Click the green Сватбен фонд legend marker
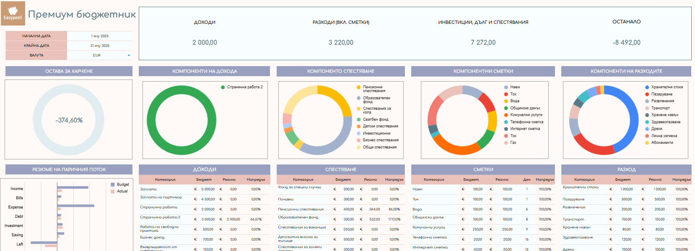This screenshot has height=251, width=695. [359, 119]
